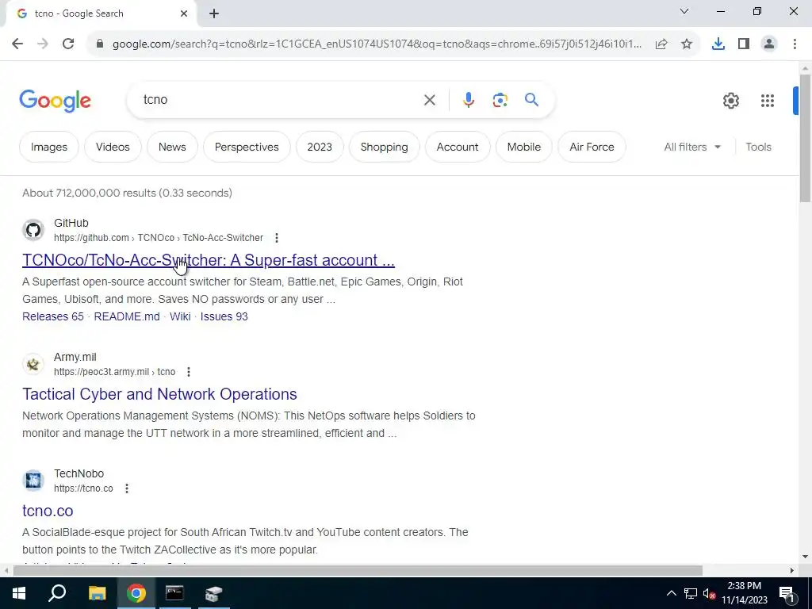Image resolution: width=812 pixels, height=609 pixels.
Task: Select the Account filter chip
Action: tap(458, 147)
